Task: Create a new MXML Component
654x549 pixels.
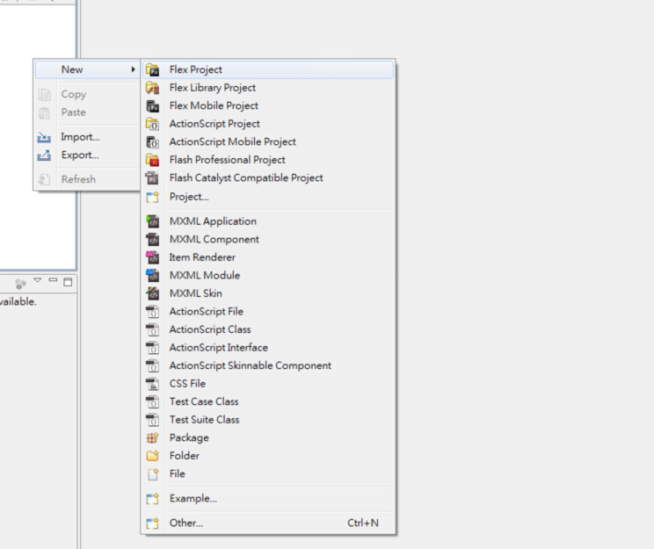Action: (268, 239)
